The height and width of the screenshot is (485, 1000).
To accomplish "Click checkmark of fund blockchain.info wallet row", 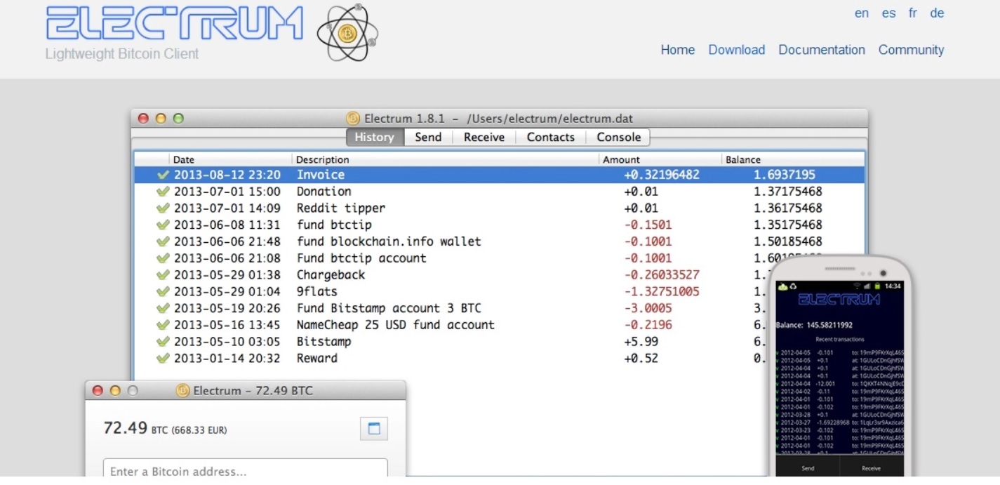I will [x=164, y=241].
